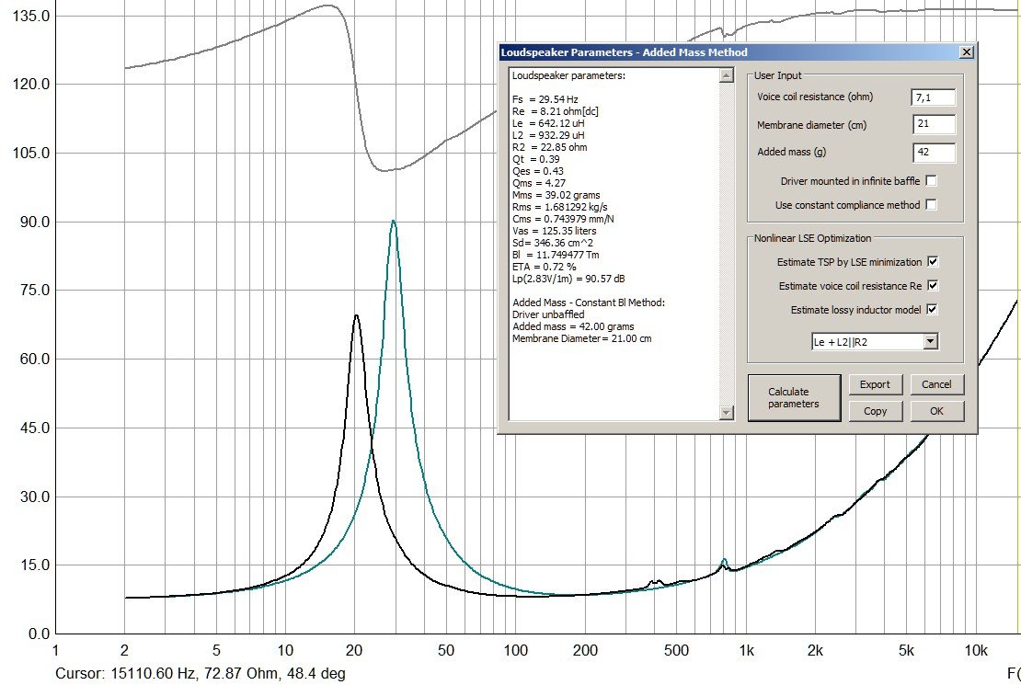Click the Cursor readout text below graph
This screenshot has width=1021, height=685.
201,673
